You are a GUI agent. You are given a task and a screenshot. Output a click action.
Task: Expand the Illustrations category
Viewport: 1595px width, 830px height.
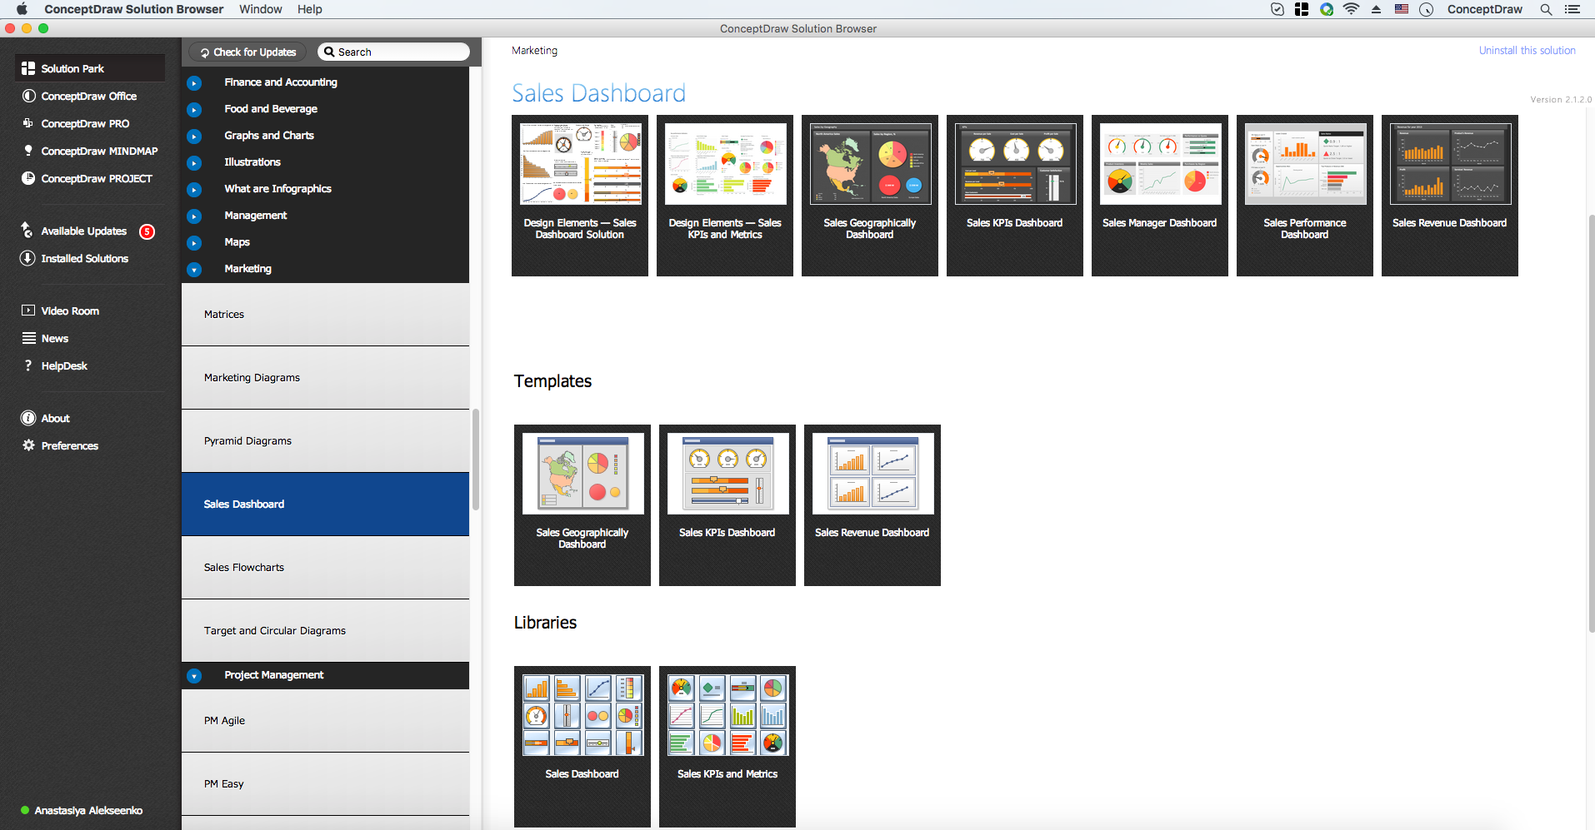(194, 163)
